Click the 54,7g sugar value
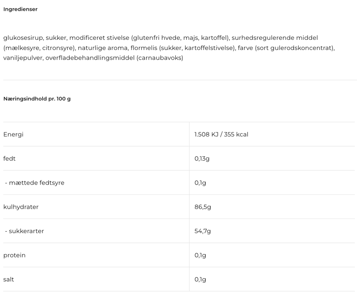Viewport: 357px width, 296px height. (203, 231)
